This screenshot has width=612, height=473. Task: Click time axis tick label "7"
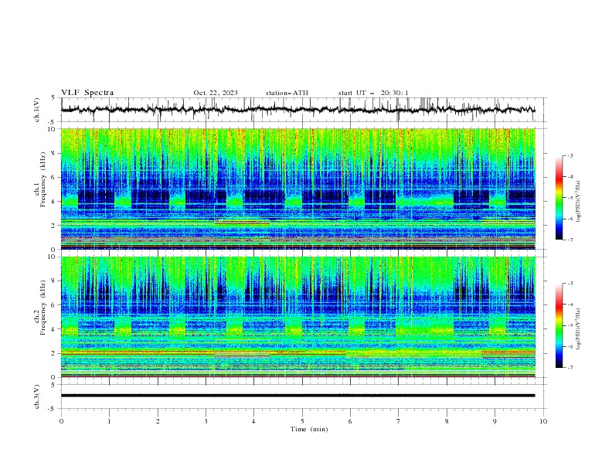point(399,421)
